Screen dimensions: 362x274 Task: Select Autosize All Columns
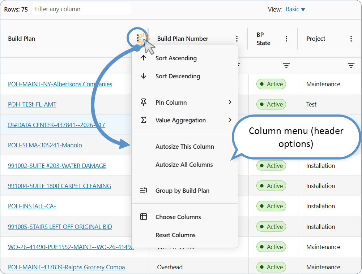click(x=185, y=165)
